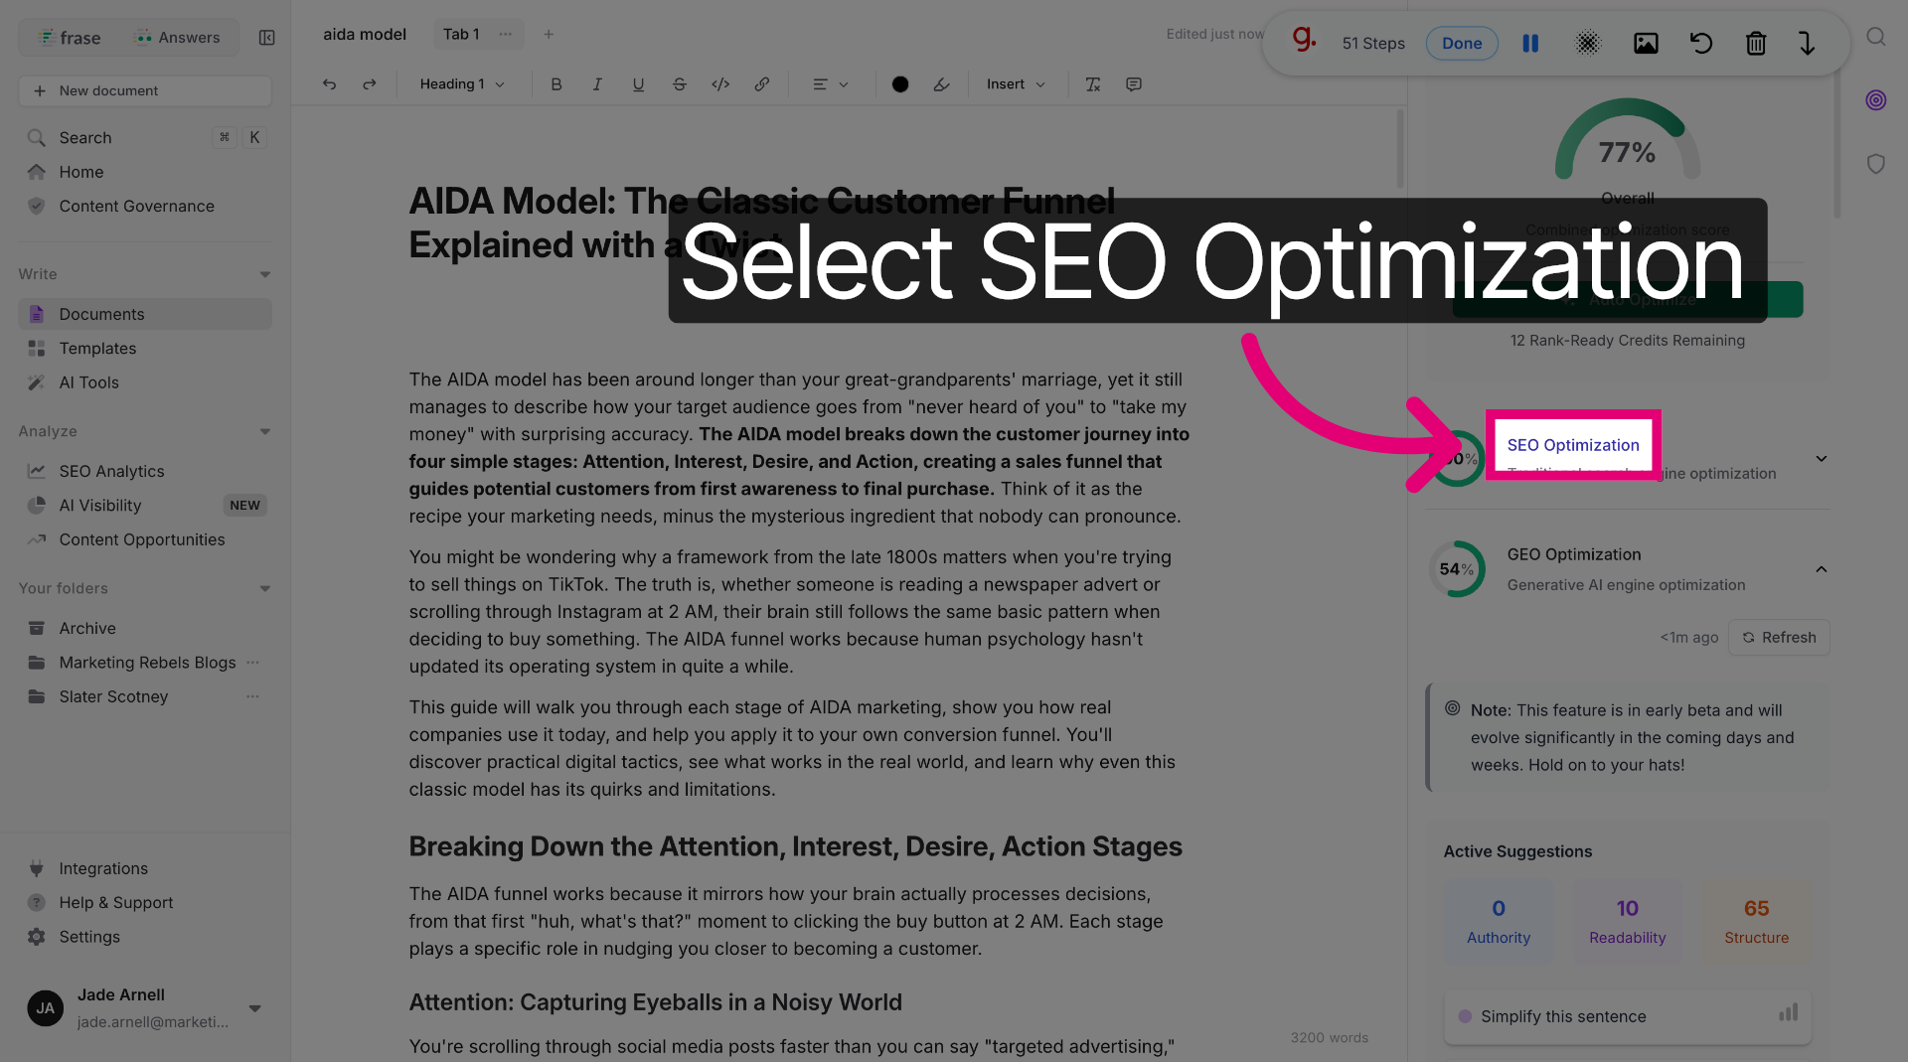Open Content Governance
The image size is (1908, 1062).
coord(145,206)
